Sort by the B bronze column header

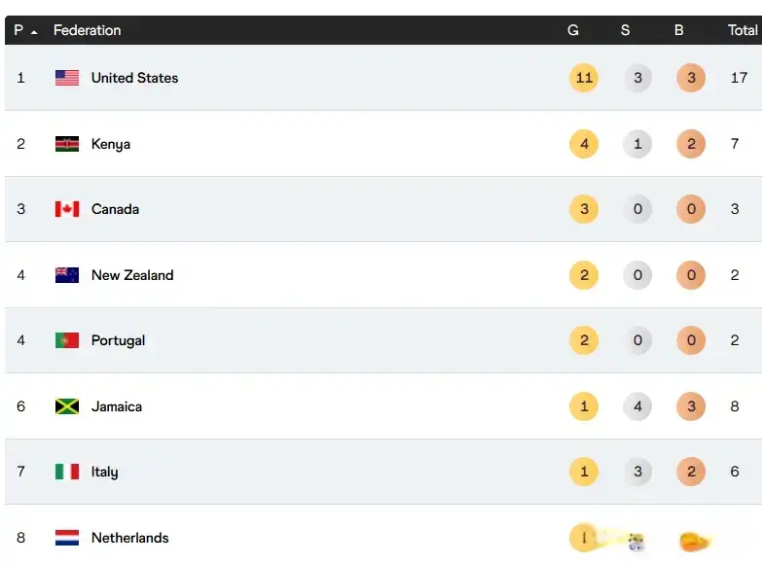tap(678, 30)
